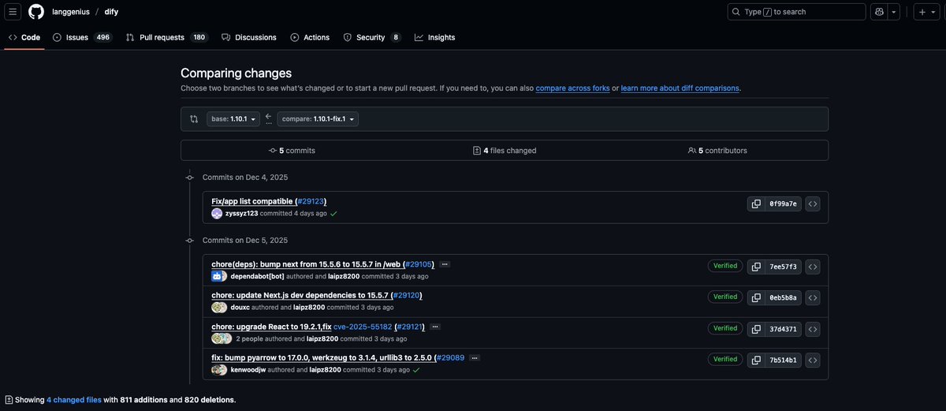This screenshot has height=411, width=946.
Task: Copy full SHA for 37d4371
Action: pyautogui.click(x=756, y=329)
